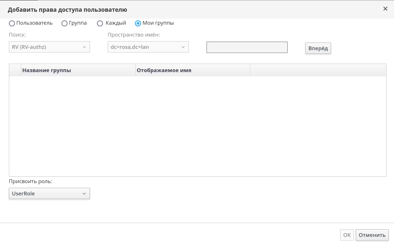Screen dimensions: 394x247
Task: Click the narrow selection column header
Action: click(x=15, y=70)
